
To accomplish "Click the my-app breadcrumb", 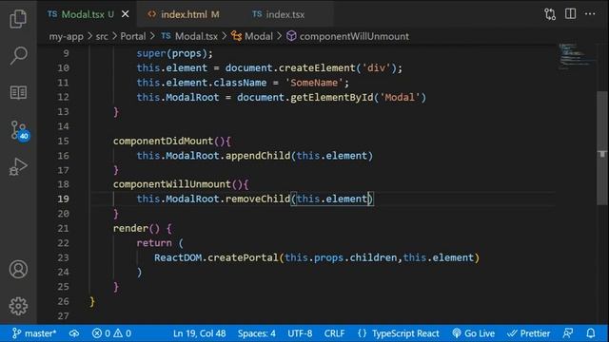I will pos(66,36).
